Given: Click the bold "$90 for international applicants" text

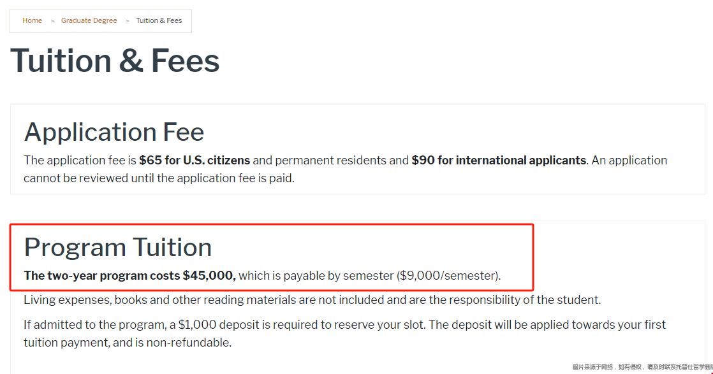Looking at the screenshot, I should [x=499, y=161].
